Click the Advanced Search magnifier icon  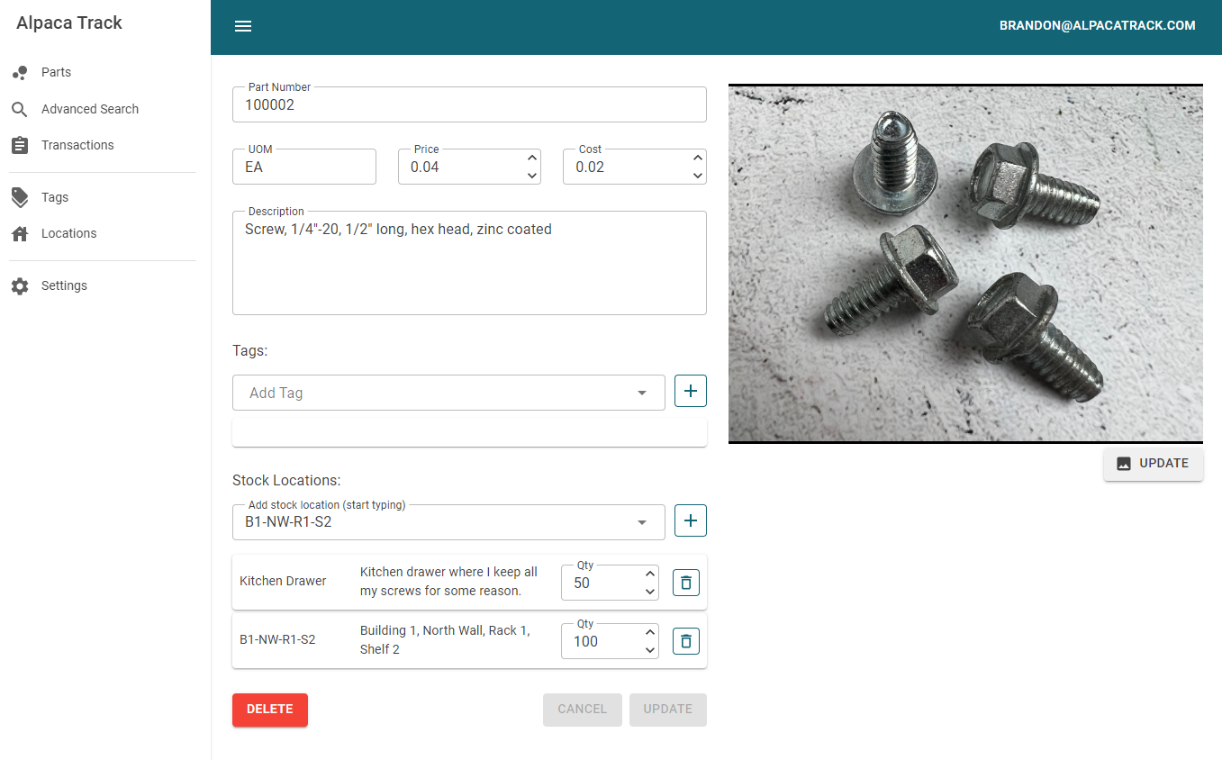(x=20, y=109)
